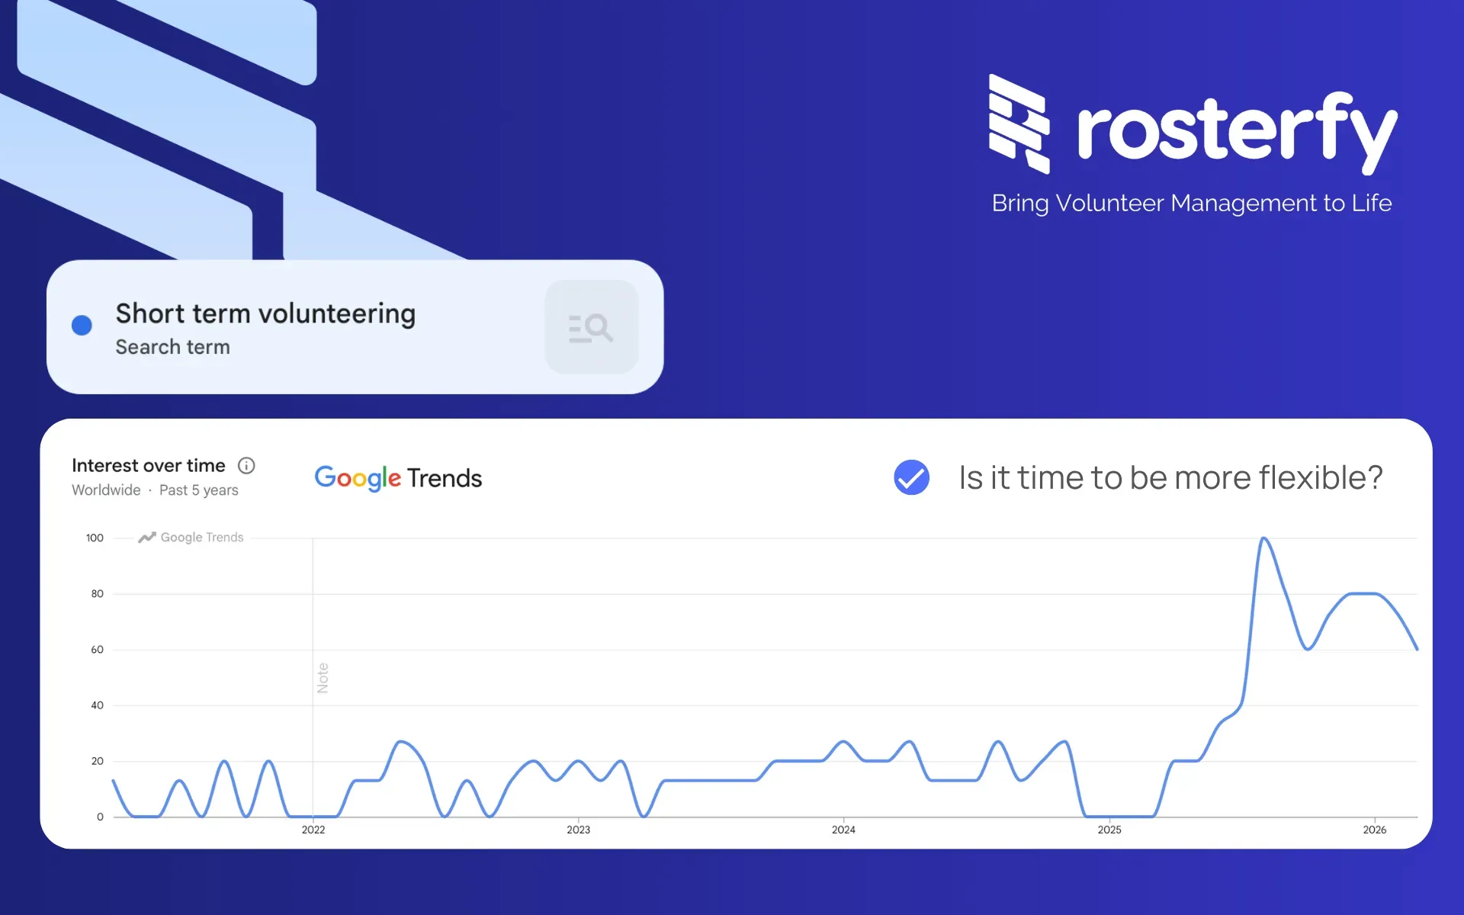
Task: Click the highest peak of the trend line
Action: pos(1263,539)
